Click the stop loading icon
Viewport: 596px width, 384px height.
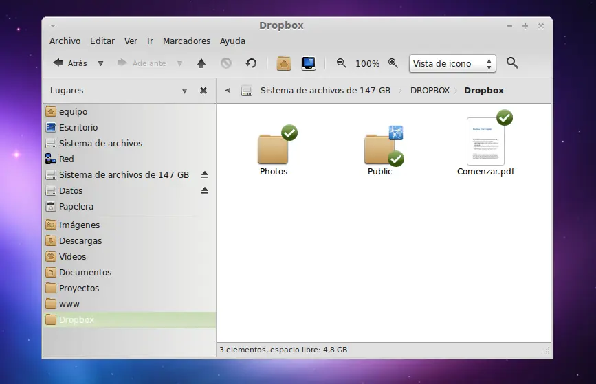(x=226, y=63)
